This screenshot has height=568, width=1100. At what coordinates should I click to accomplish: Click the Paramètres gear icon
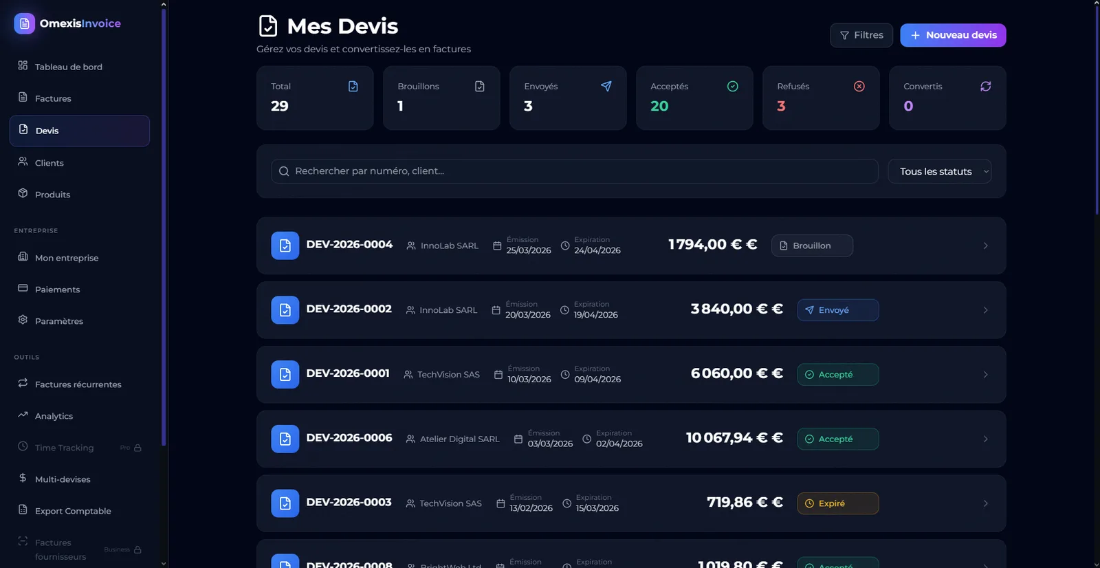23,320
